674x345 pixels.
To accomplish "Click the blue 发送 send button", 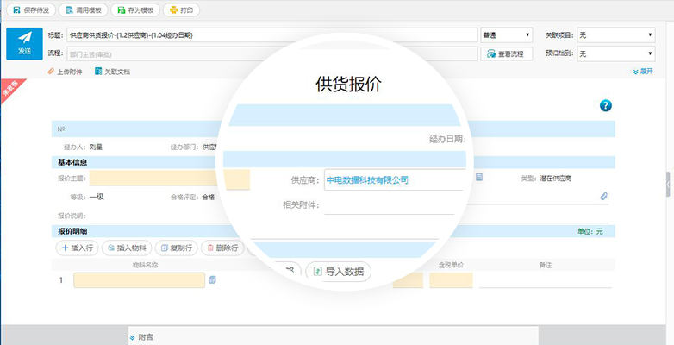I will pyautogui.click(x=24, y=44).
